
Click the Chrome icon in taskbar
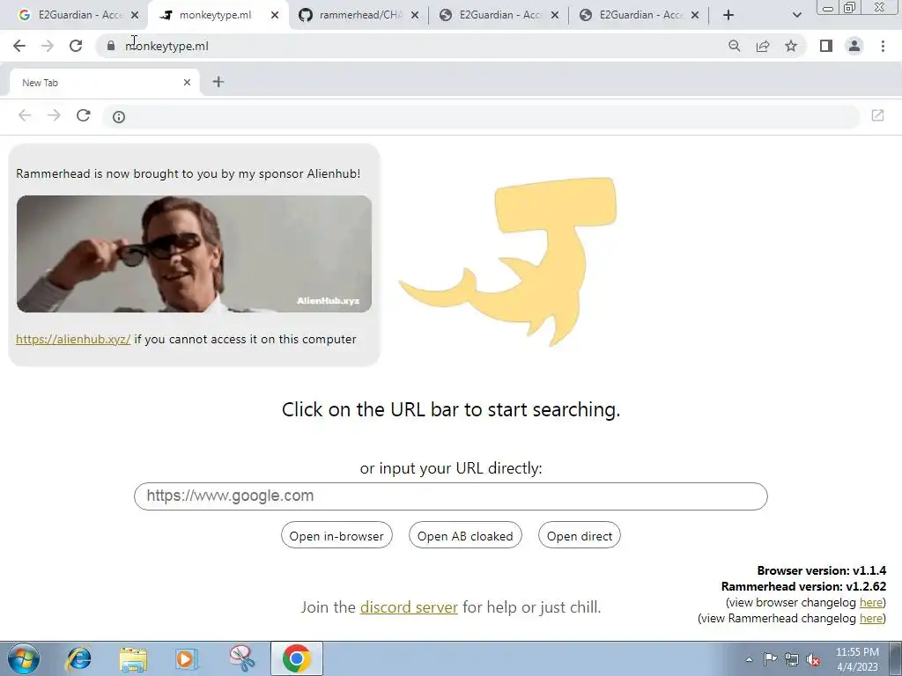point(296,658)
